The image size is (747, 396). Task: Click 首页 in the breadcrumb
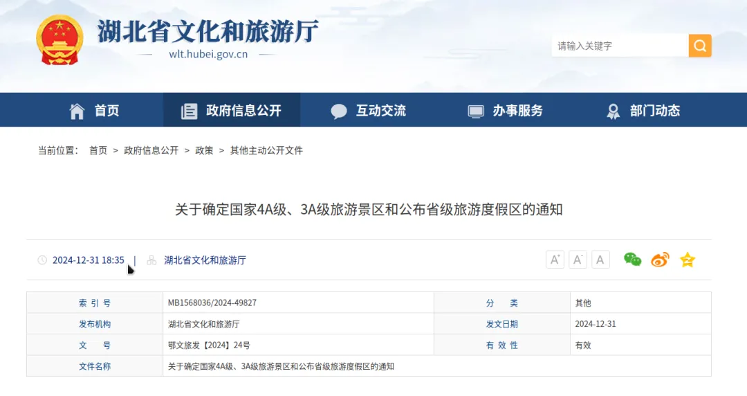click(x=98, y=150)
